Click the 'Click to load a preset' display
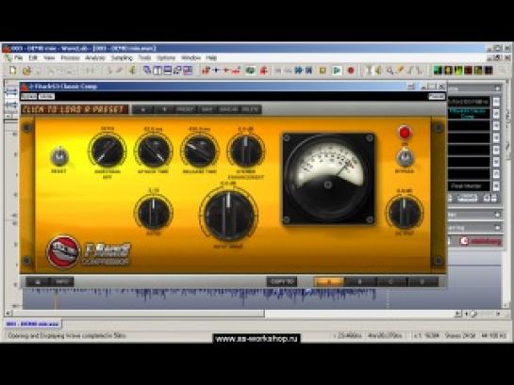 click(x=75, y=109)
